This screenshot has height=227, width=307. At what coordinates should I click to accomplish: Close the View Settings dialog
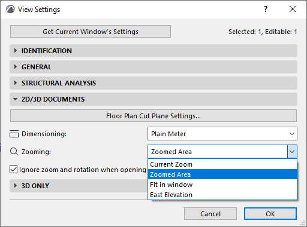coord(293,9)
